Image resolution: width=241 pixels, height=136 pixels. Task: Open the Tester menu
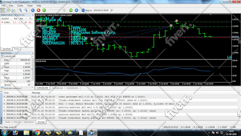pyautogui.click(x=30, y=6)
